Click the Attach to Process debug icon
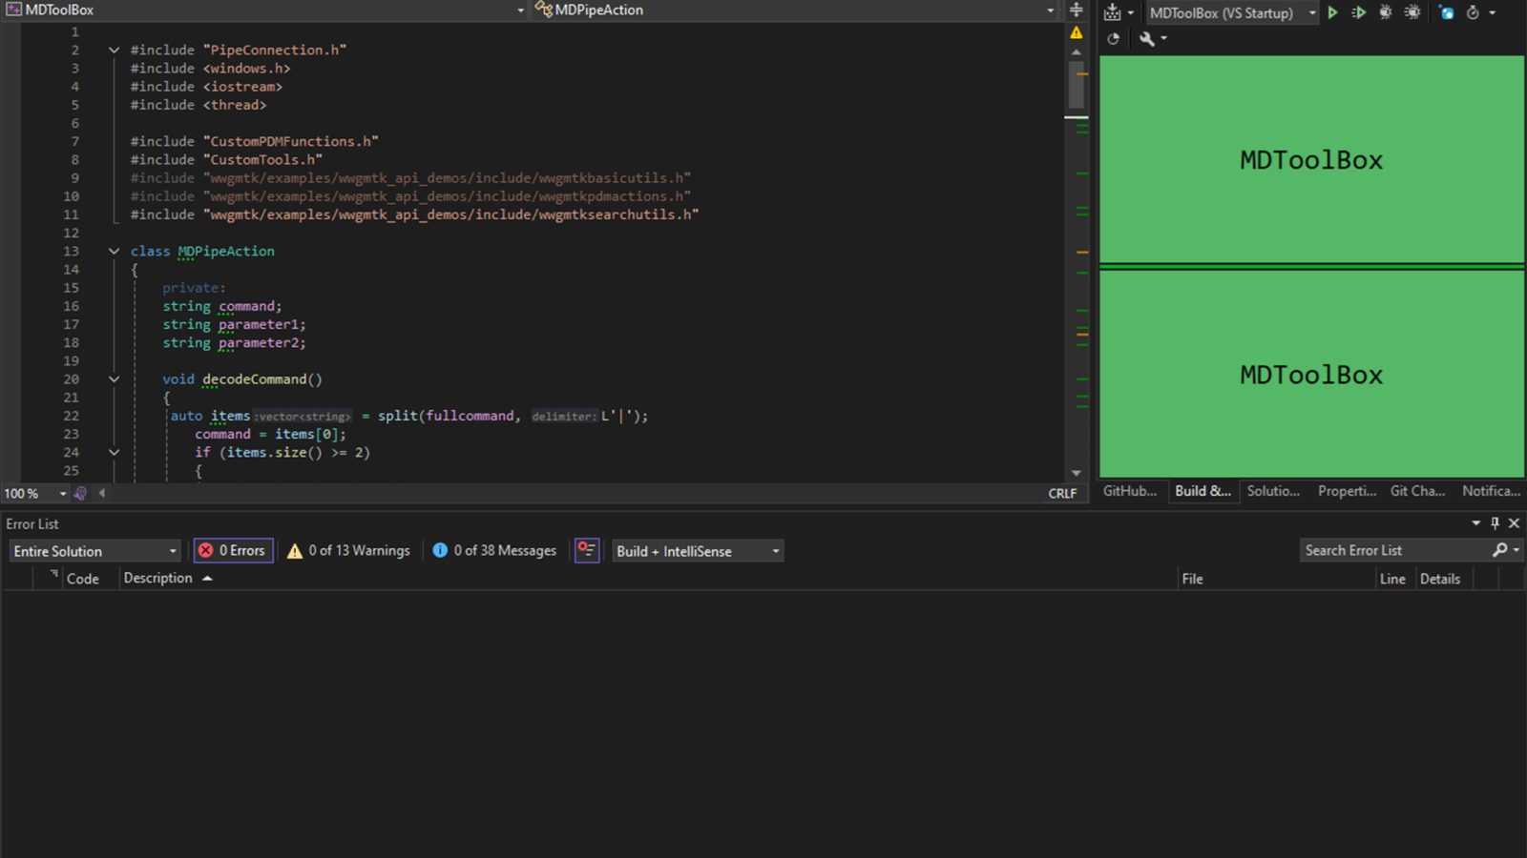Viewport: 1527px width, 858px height. [x=1386, y=12]
